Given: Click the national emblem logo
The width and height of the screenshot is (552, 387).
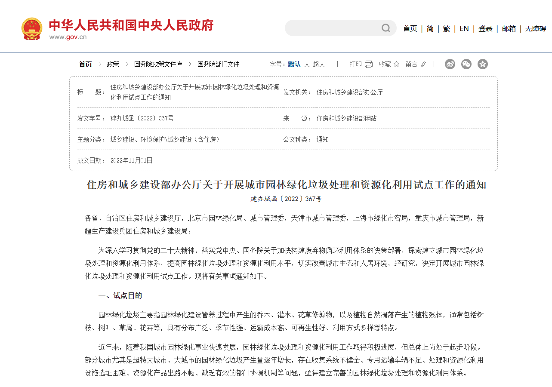Looking at the screenshot, I should [32, 28].
